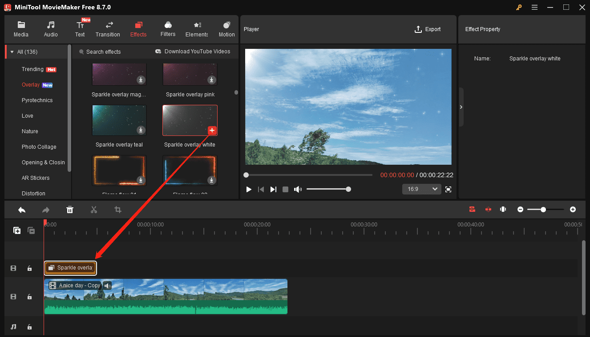This screenshot has height=337, width=590.
Task: Lock the audio music track
Action: click(29, 327)
